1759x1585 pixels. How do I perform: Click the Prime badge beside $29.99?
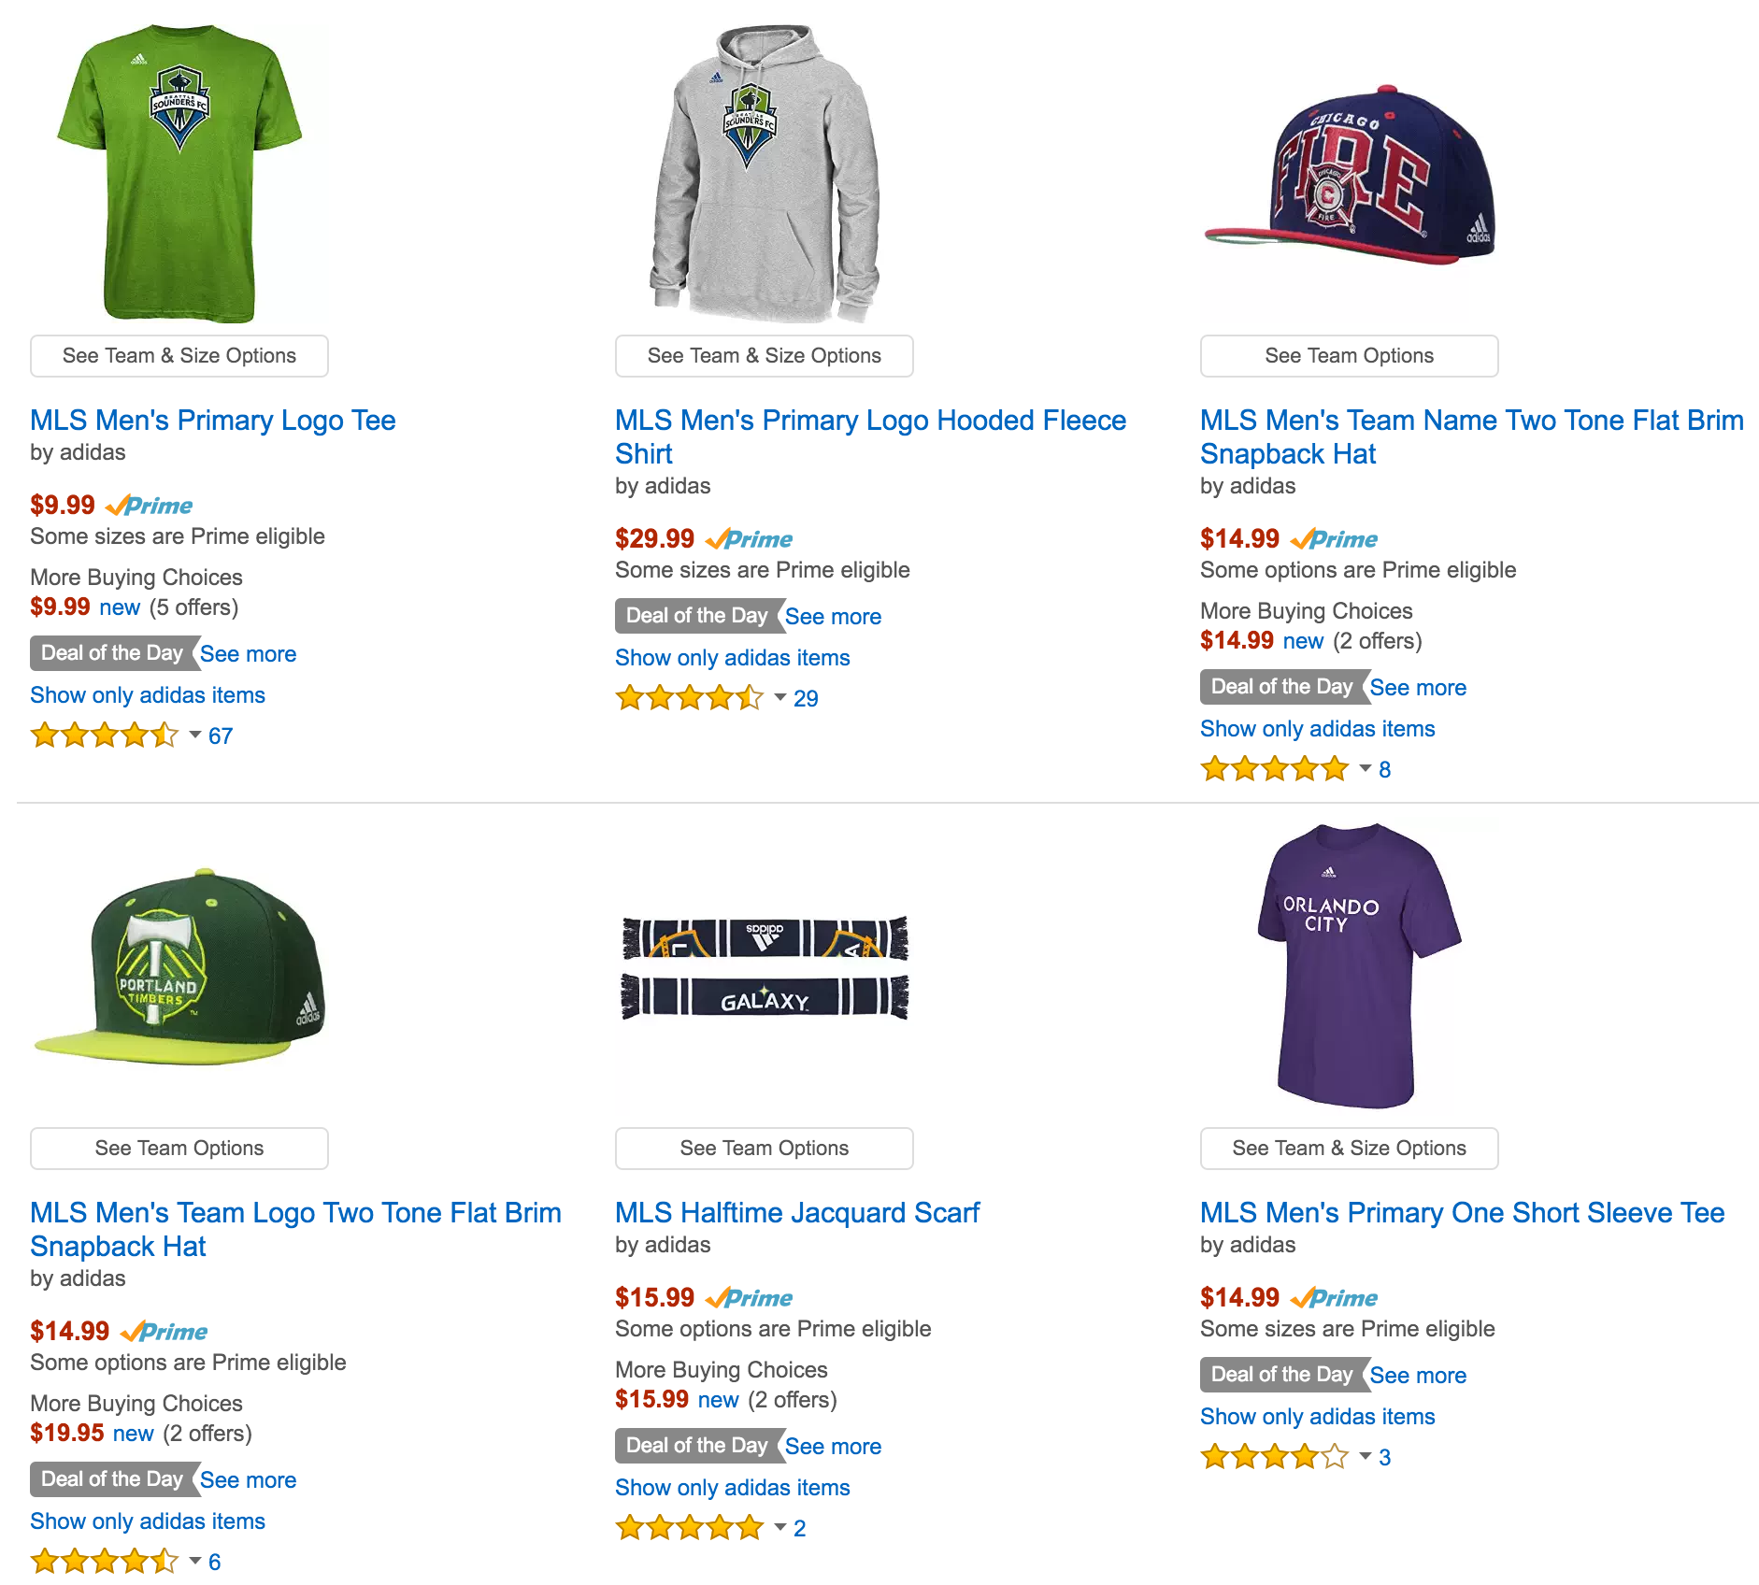pos(750,539)
